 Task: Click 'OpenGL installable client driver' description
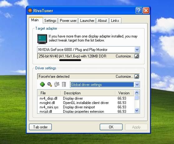tap(86, 103)
